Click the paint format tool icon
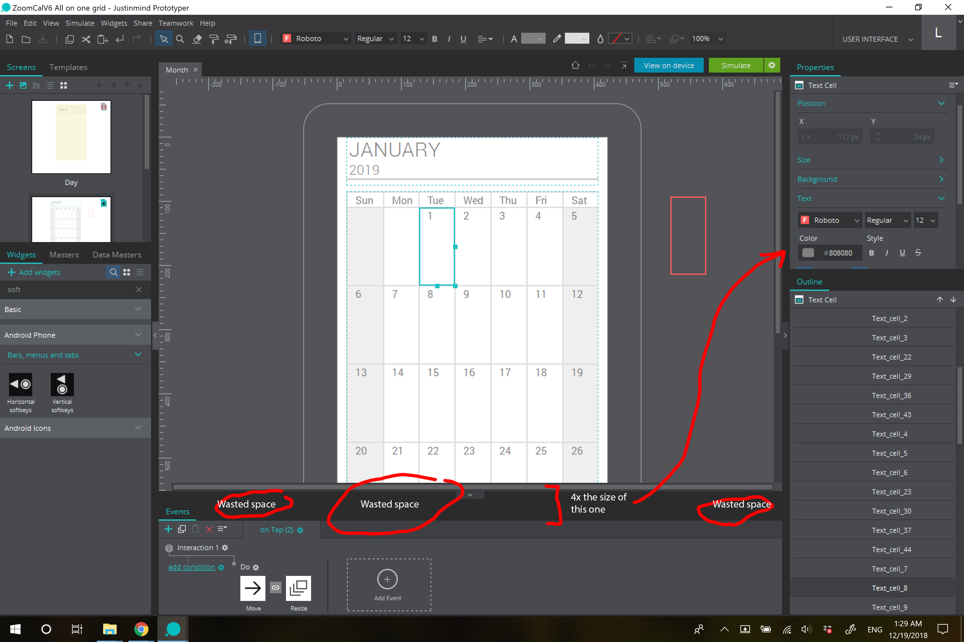Image resolution: width=964 pixels, height=642 pixels. point(214,39)
